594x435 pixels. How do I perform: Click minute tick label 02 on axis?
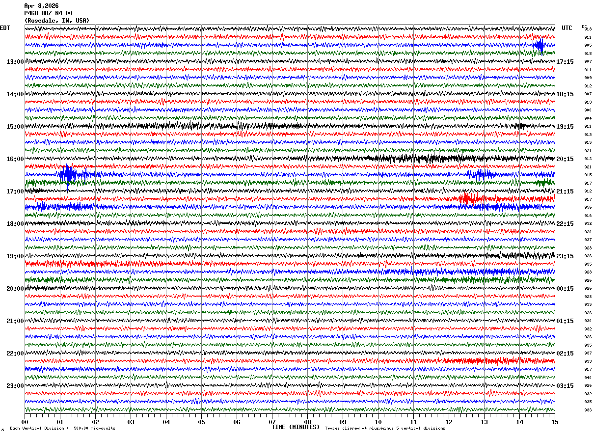pos(95,422)
